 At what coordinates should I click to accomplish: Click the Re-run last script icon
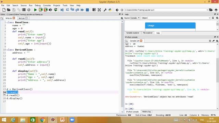coord(55,10)
